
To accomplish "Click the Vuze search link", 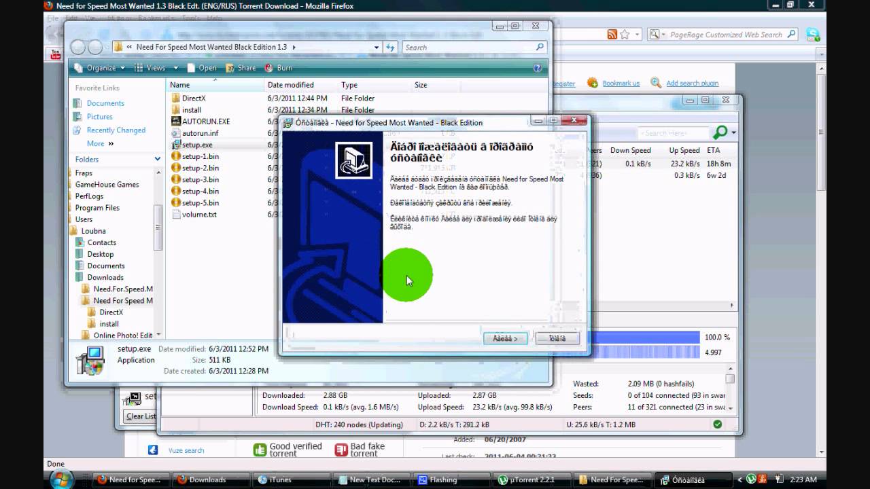I will (x=185, y=450).
